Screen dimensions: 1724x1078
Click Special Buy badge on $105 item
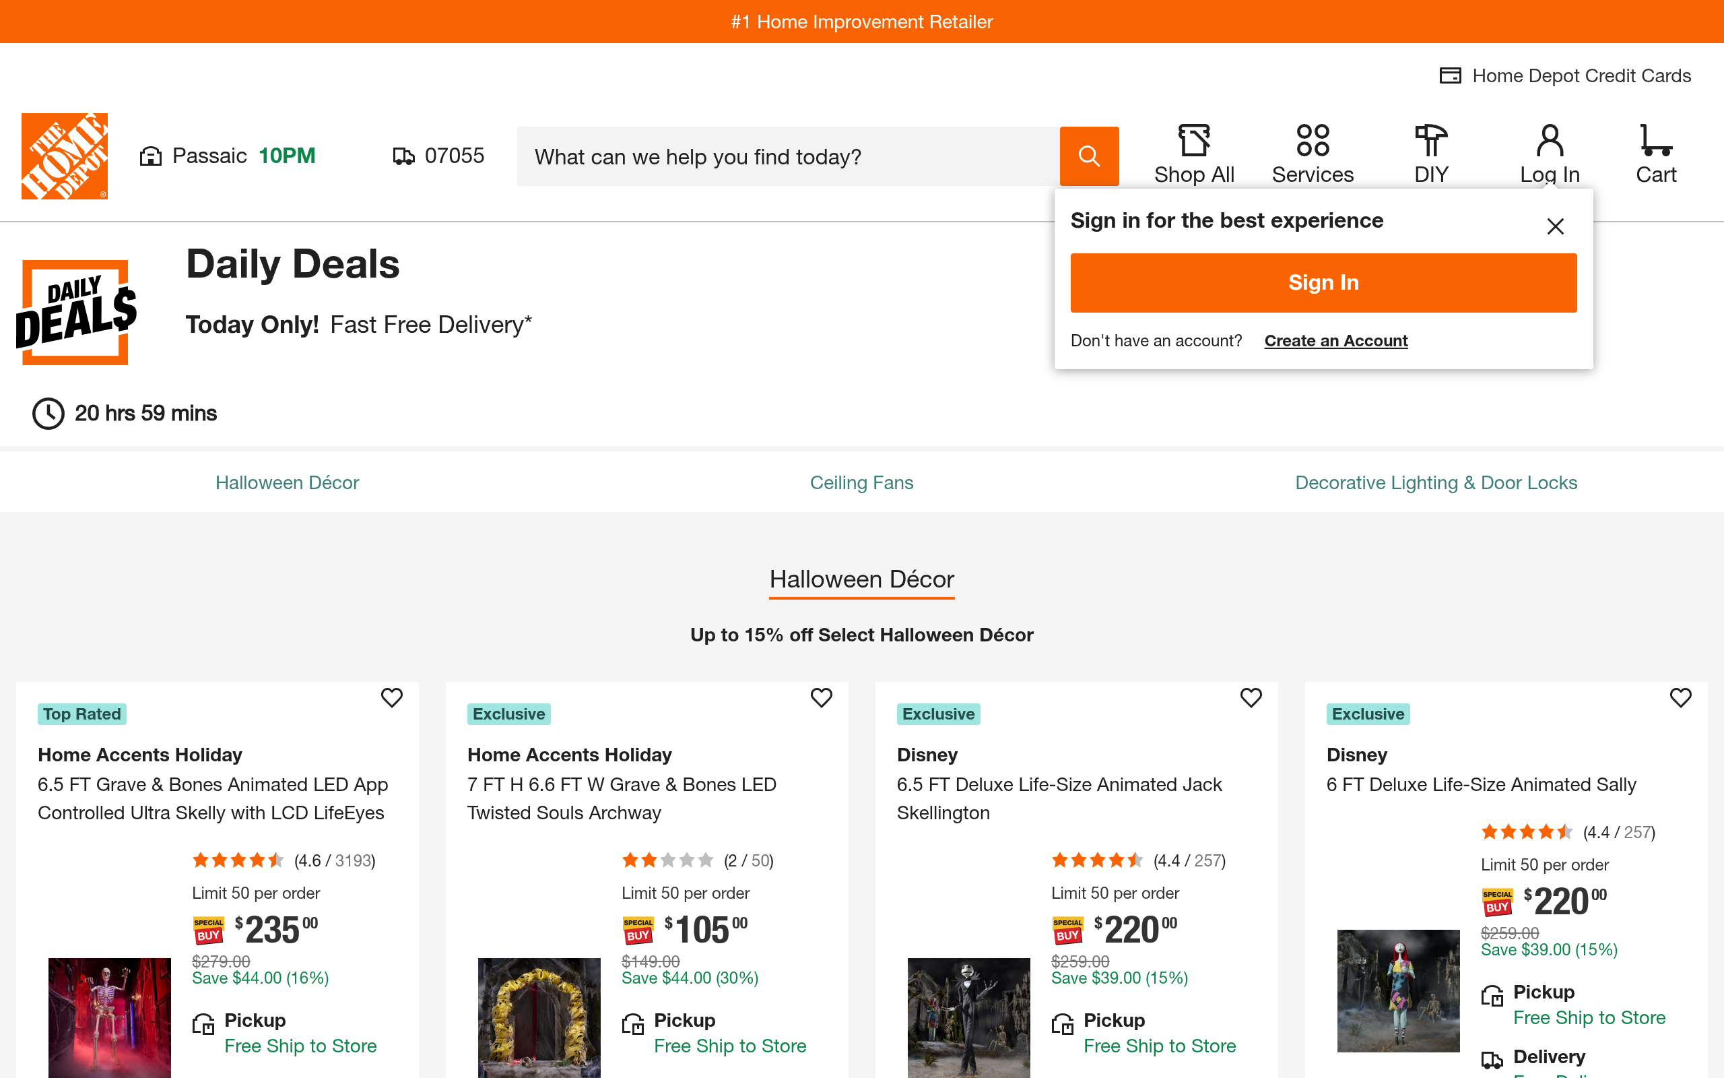click(638, 930)
